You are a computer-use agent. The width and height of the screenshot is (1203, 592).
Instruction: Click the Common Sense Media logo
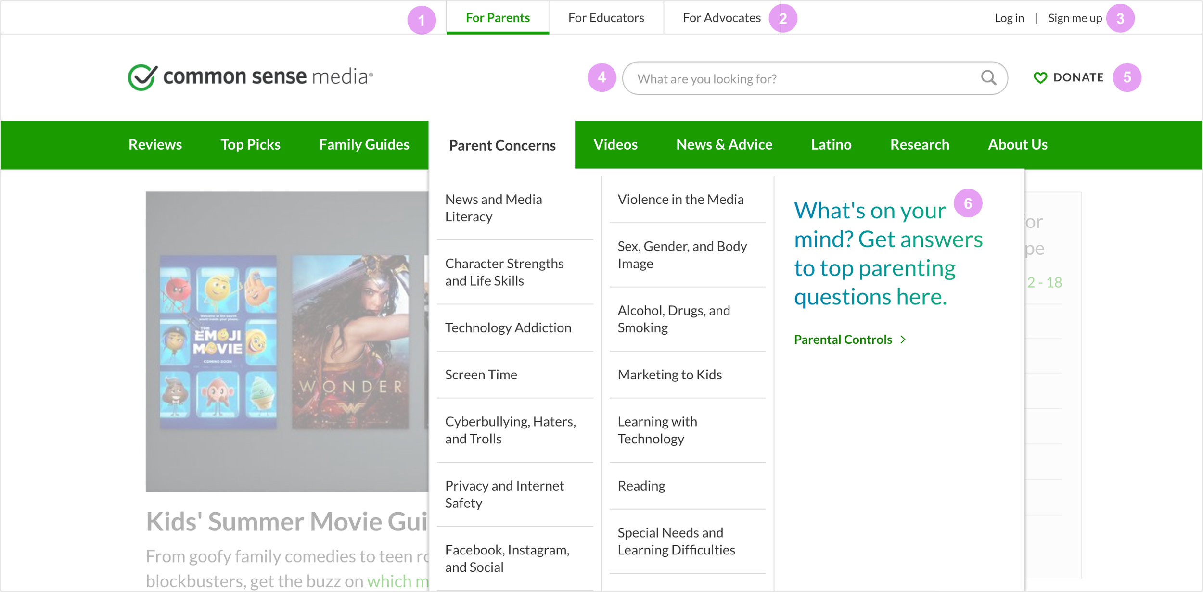tap(250, 77)
